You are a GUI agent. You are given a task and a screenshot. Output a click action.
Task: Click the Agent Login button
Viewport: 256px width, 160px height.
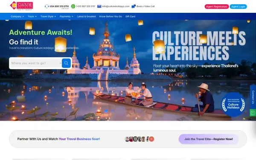(238, 6)
